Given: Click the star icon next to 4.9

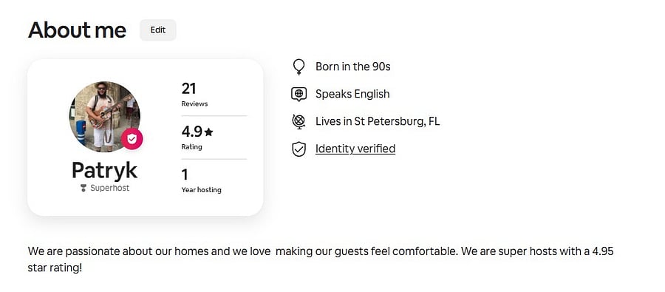Looking at the screenshot, I should 208,132.
